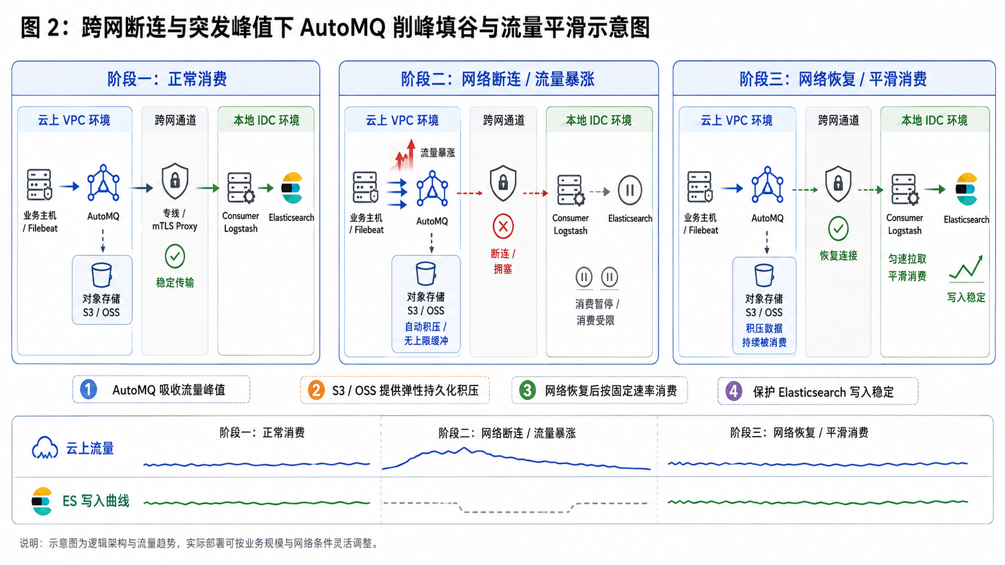The height and width of the screenshot is (565, 1005).
Task: Click the green checkmark above 稳定传输
Action: 175,256
